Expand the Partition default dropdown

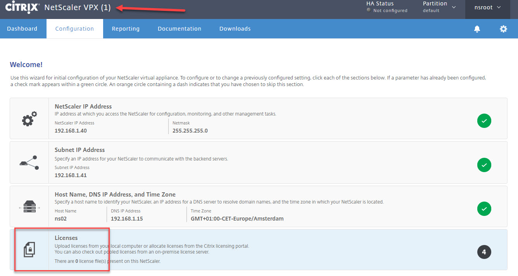click(x=439, y=7)
